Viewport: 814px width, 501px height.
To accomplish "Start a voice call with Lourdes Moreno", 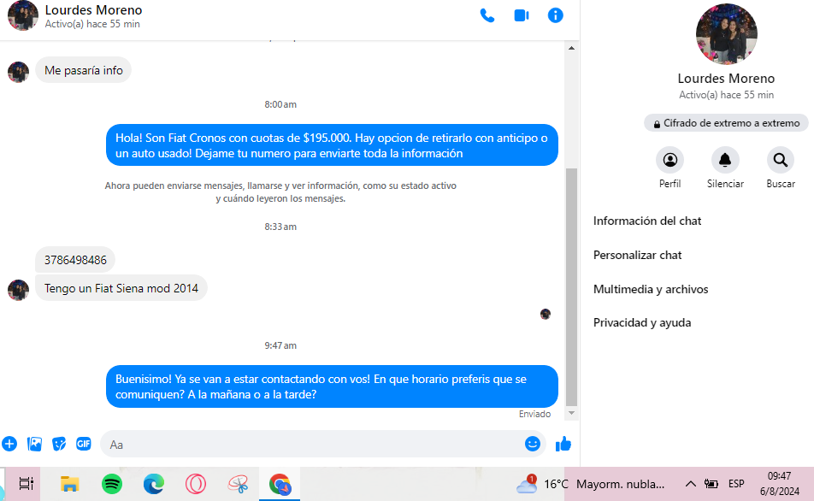I will [x=487, y=15].
